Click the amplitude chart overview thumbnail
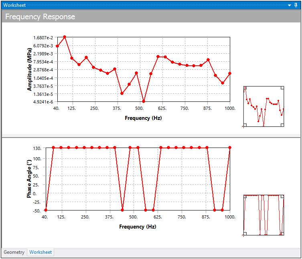This screenshot has height=259, width=302. pos(263,106)
